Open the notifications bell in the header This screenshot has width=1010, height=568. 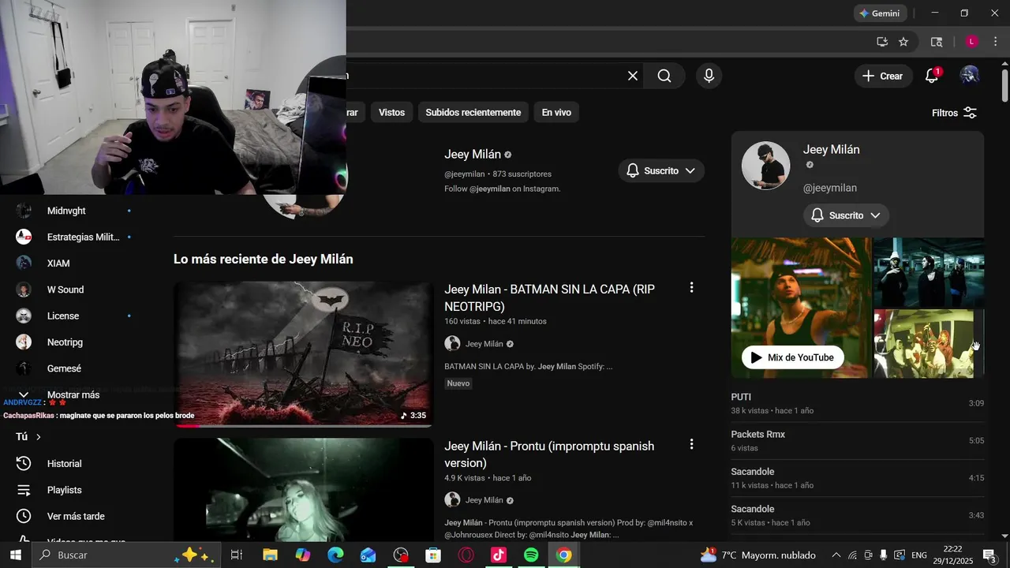[932, 76]
